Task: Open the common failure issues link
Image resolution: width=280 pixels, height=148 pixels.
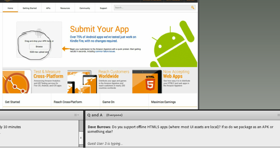Action: click(x=105, y=51)
